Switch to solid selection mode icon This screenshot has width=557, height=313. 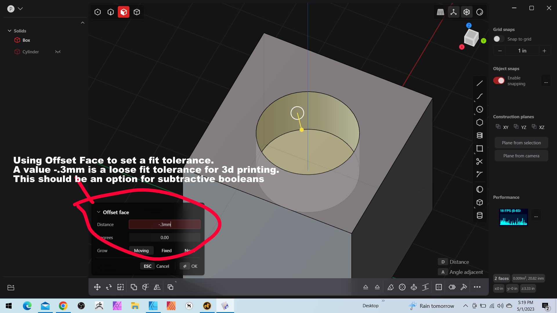pos(137,12)
